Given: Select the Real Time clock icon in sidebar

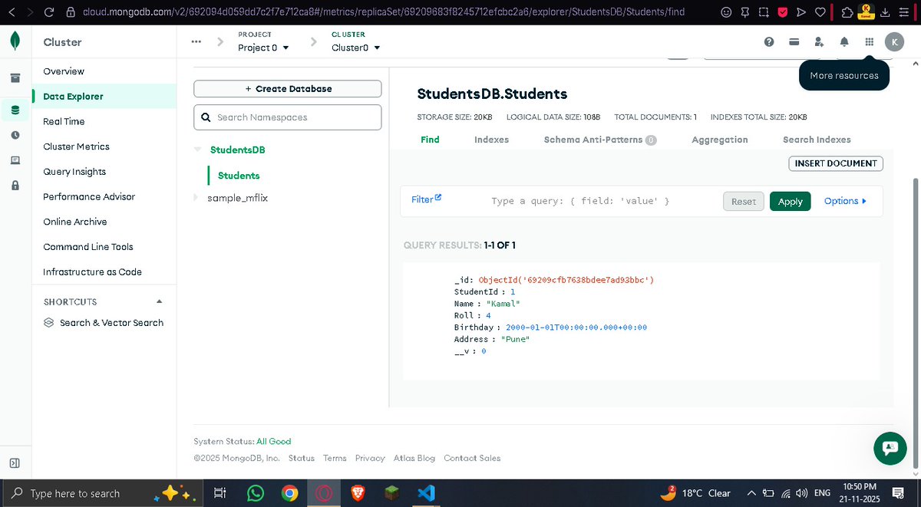Looking at the screenshot, I should coord(15,134).
